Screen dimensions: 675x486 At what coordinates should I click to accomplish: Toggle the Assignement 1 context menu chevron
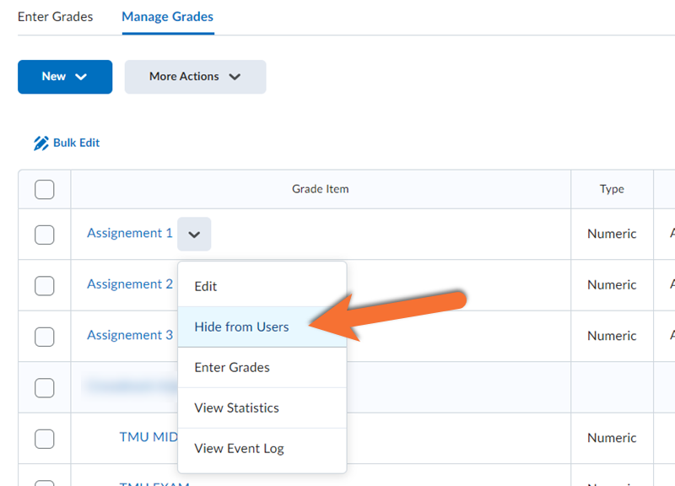pyautogui.click(x=194, y=235)
